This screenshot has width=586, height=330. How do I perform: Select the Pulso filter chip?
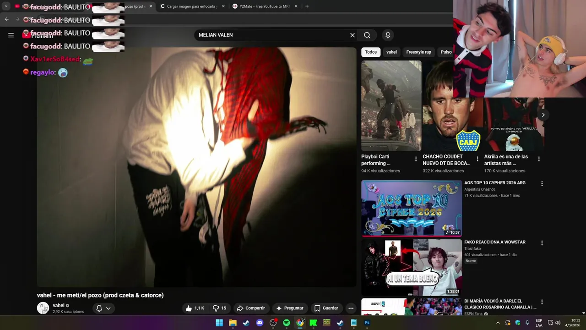point(446,52)
